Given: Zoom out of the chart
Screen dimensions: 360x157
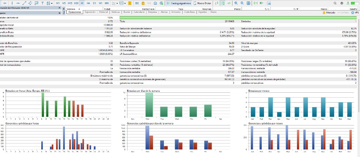Looking at the screenshot, I should pyautogui.click(x=242, y=3).
